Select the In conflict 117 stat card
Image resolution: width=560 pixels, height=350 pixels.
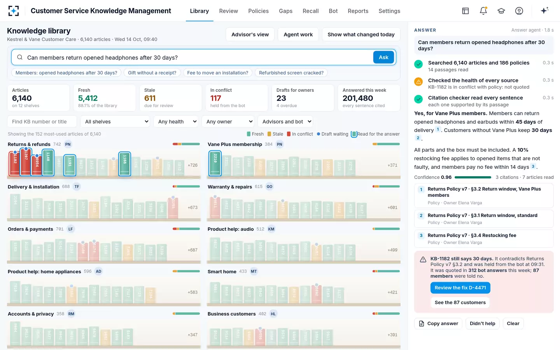(x=237, y=98)
